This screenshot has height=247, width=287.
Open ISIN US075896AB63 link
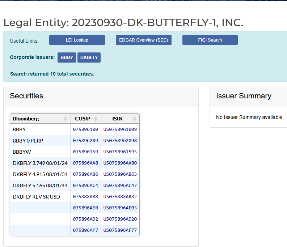point(120,174)
